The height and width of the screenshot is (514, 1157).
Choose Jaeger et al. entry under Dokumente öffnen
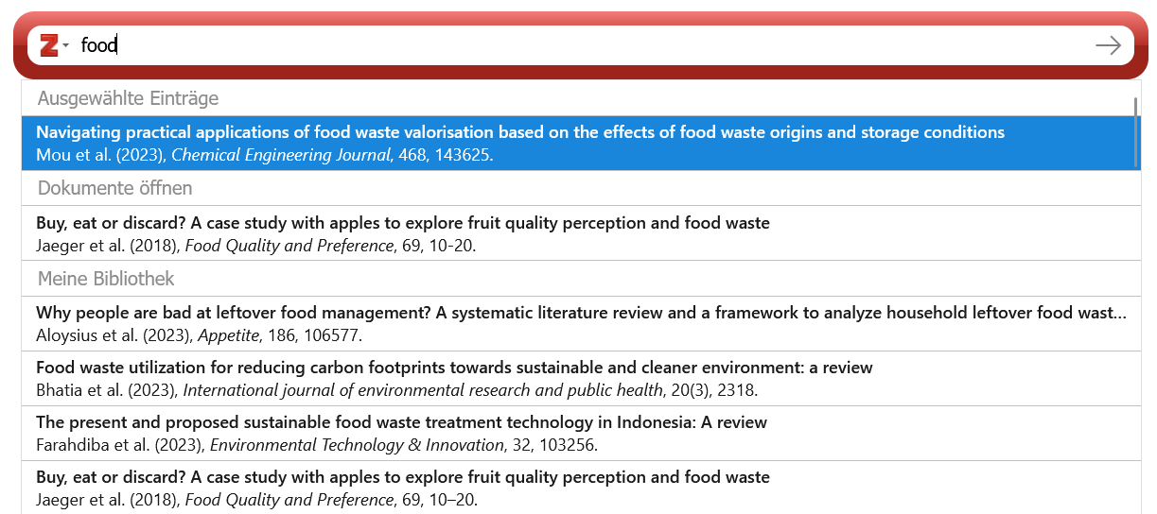click(581, 233)
